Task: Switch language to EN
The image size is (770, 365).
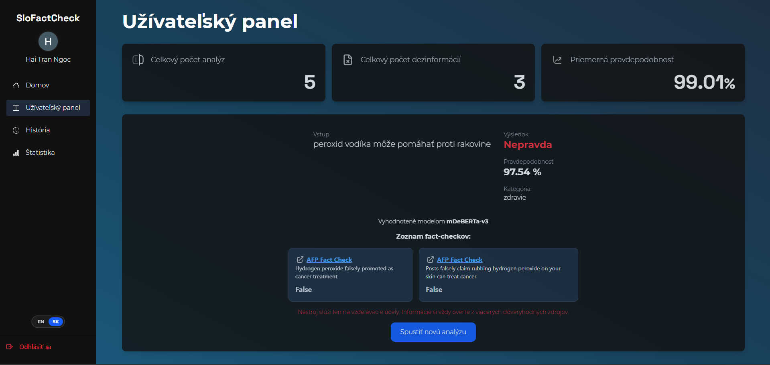Action: [41, 322]
